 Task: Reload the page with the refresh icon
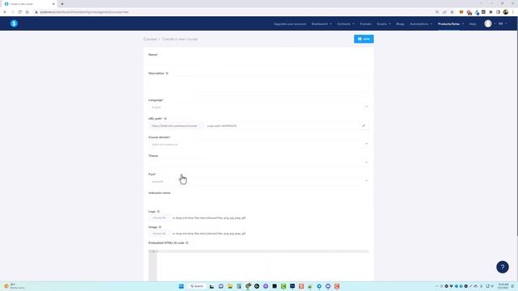19,12
